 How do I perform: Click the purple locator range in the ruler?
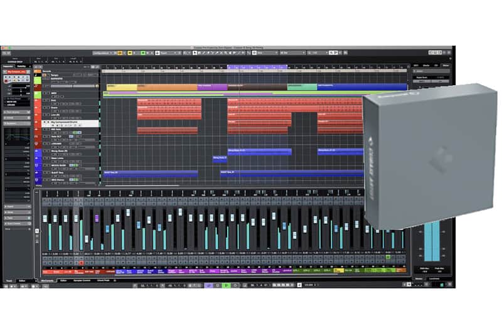pyautogui.click(x=257, y=67)
